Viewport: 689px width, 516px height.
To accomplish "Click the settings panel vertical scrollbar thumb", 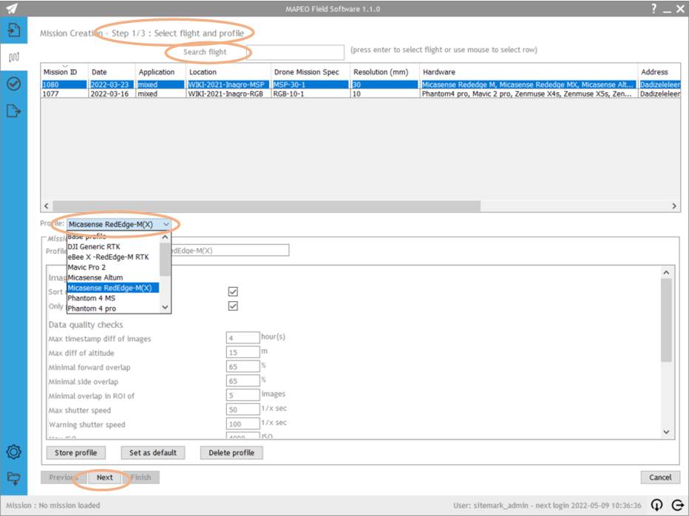I will pyautogui.click(x=666, y=320).
